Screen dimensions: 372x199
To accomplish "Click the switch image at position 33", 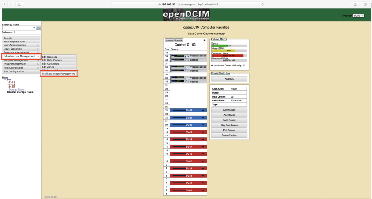I will click(189, 80).
